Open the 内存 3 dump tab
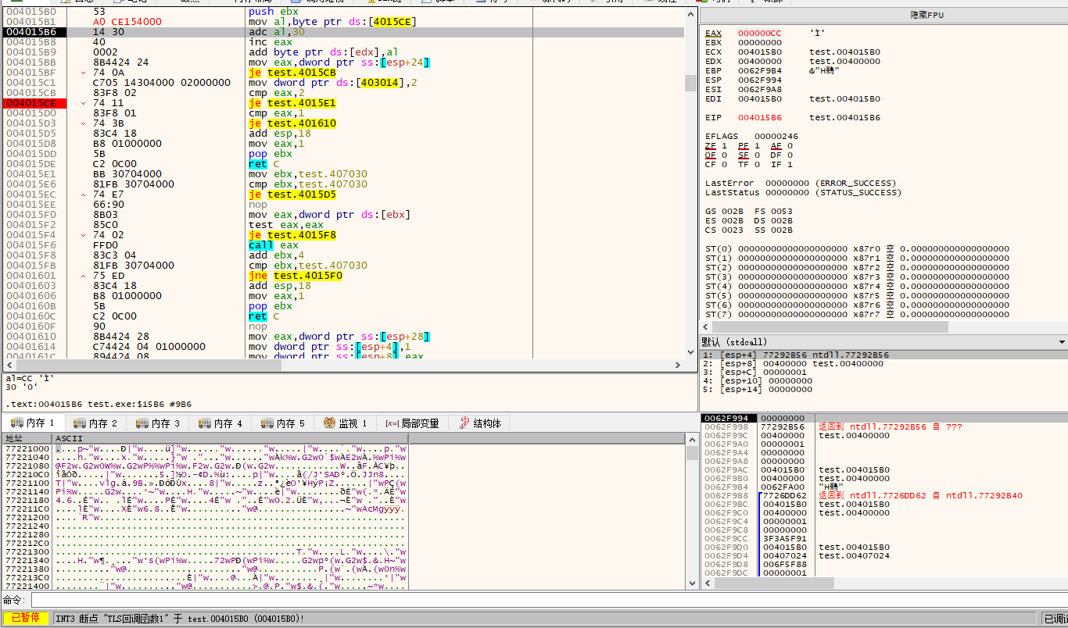The width and height of the screenshot is (1068, 628). tap(157, 423)
